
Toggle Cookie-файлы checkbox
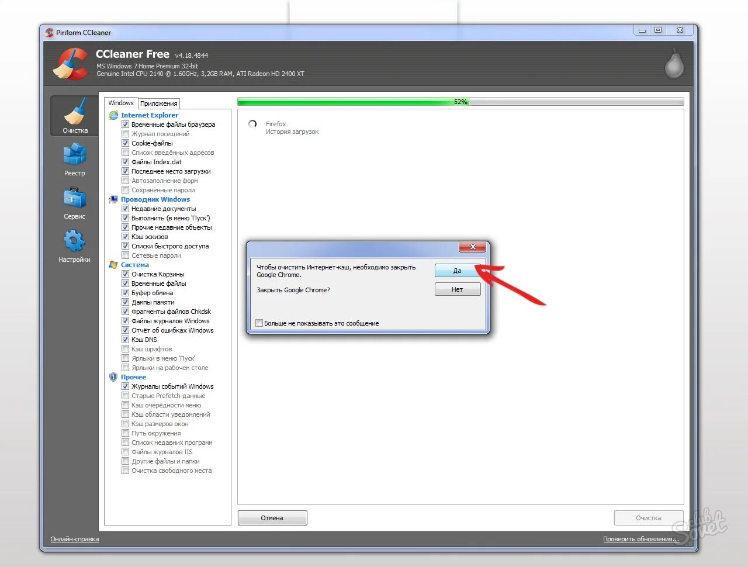click(x=125, y=143)
